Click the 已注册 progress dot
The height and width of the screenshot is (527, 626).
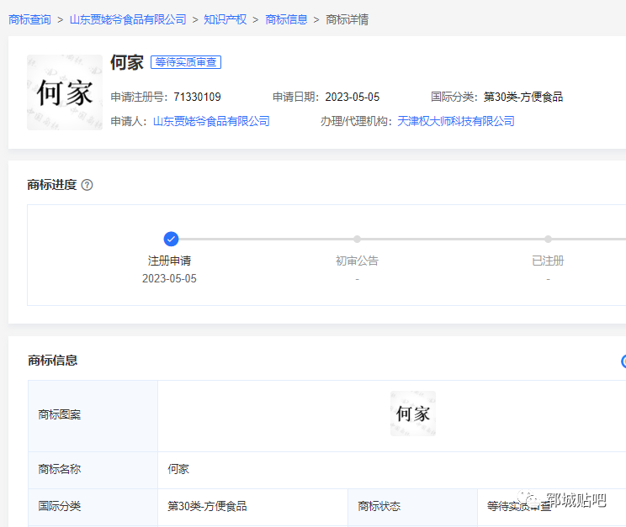548,239
